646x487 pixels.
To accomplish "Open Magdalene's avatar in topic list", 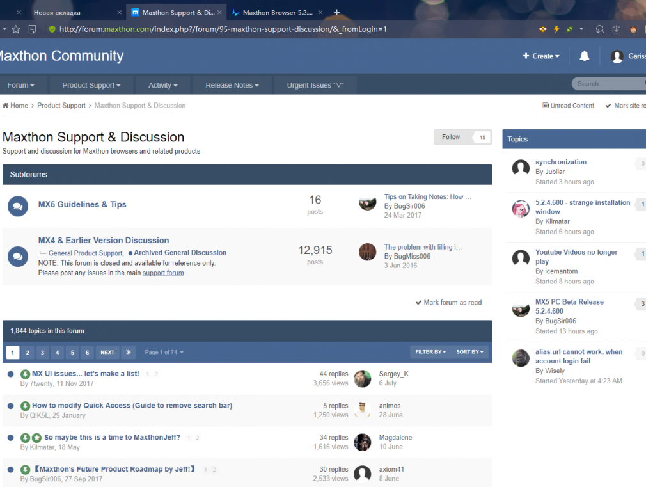I will (x=363, y=442).
